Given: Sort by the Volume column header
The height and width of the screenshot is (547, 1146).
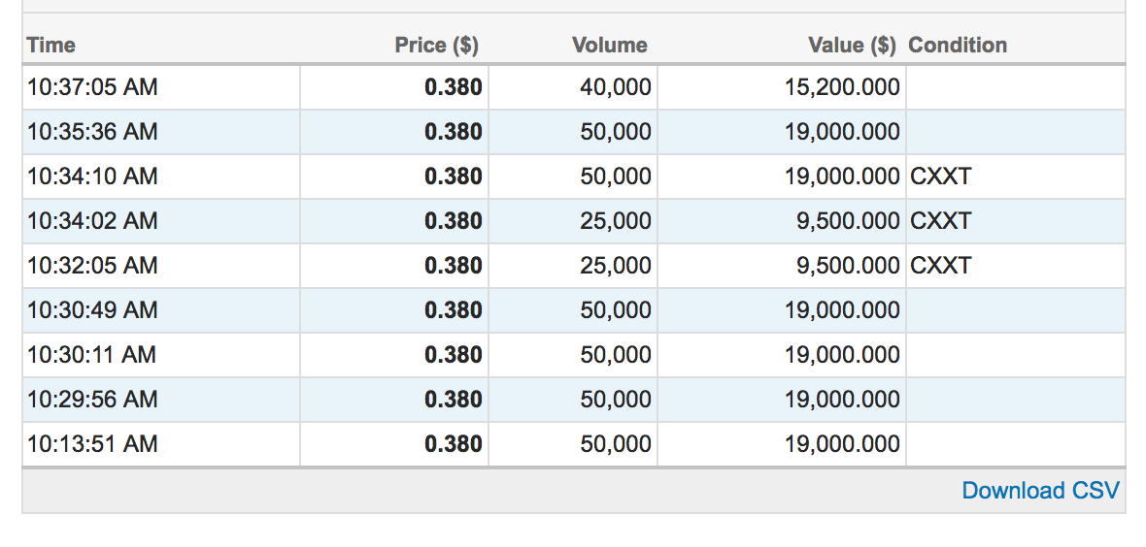Looking at the screenshot, I should (610, 46).
